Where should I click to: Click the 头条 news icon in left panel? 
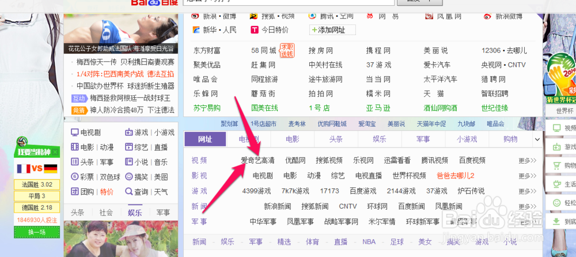(x=74, y=162)
